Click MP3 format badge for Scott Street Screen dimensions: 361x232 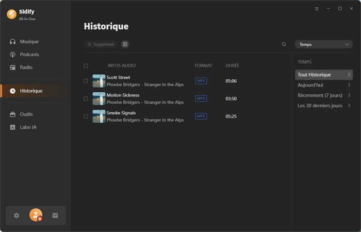click(201, 81)
